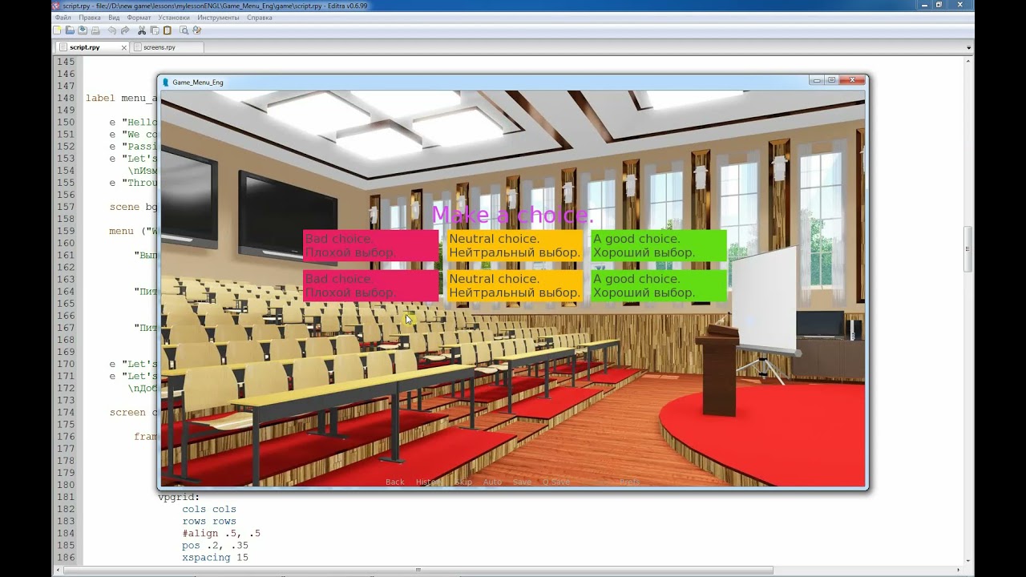Viewport: 1026px width, 577px height.
Task: Click the Save file toolbar icon
Action: click(x=83, y=30)
